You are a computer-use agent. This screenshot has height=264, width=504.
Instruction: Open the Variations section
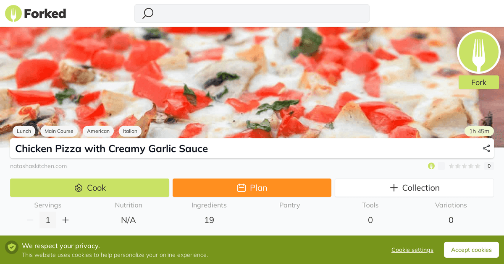(451, 213)
